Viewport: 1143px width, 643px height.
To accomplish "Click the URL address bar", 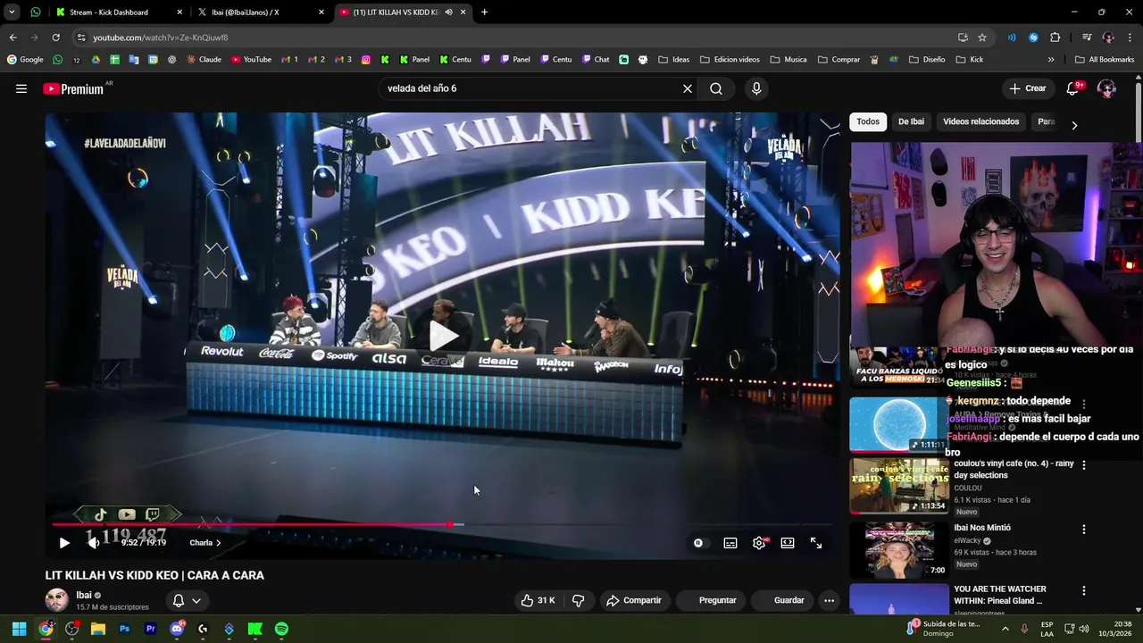I will (518, 38).
